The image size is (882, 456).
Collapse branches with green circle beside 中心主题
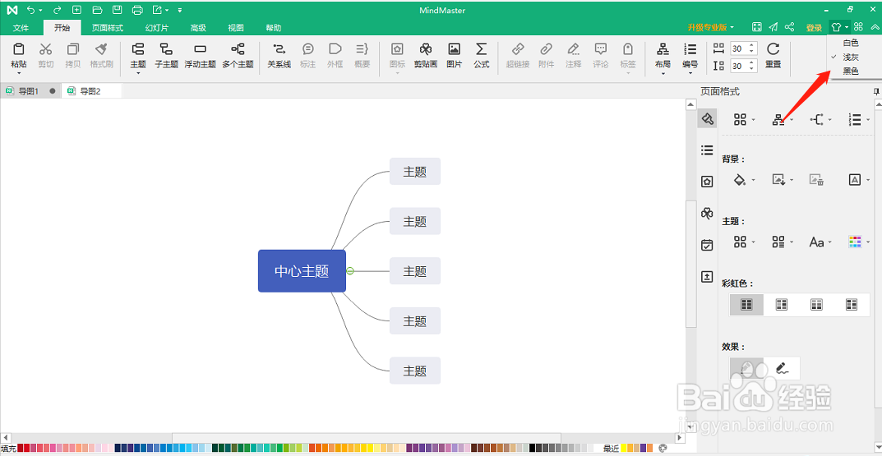point(350,271)
